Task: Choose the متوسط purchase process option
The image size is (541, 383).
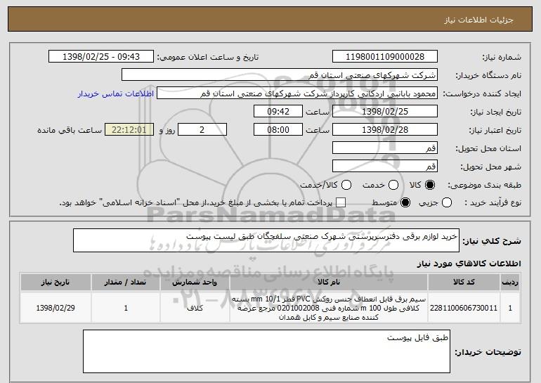Action: click(405, 202)
